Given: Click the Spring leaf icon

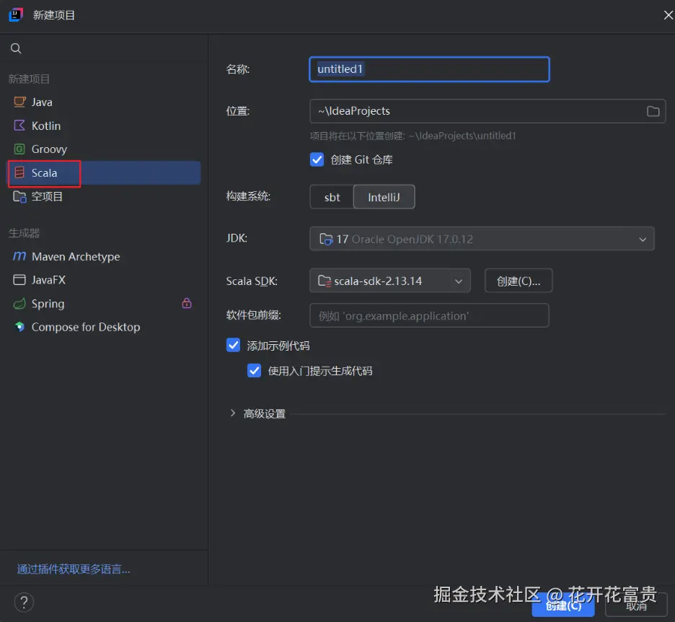Looking at the screenshot, I should tap(19, 304).
